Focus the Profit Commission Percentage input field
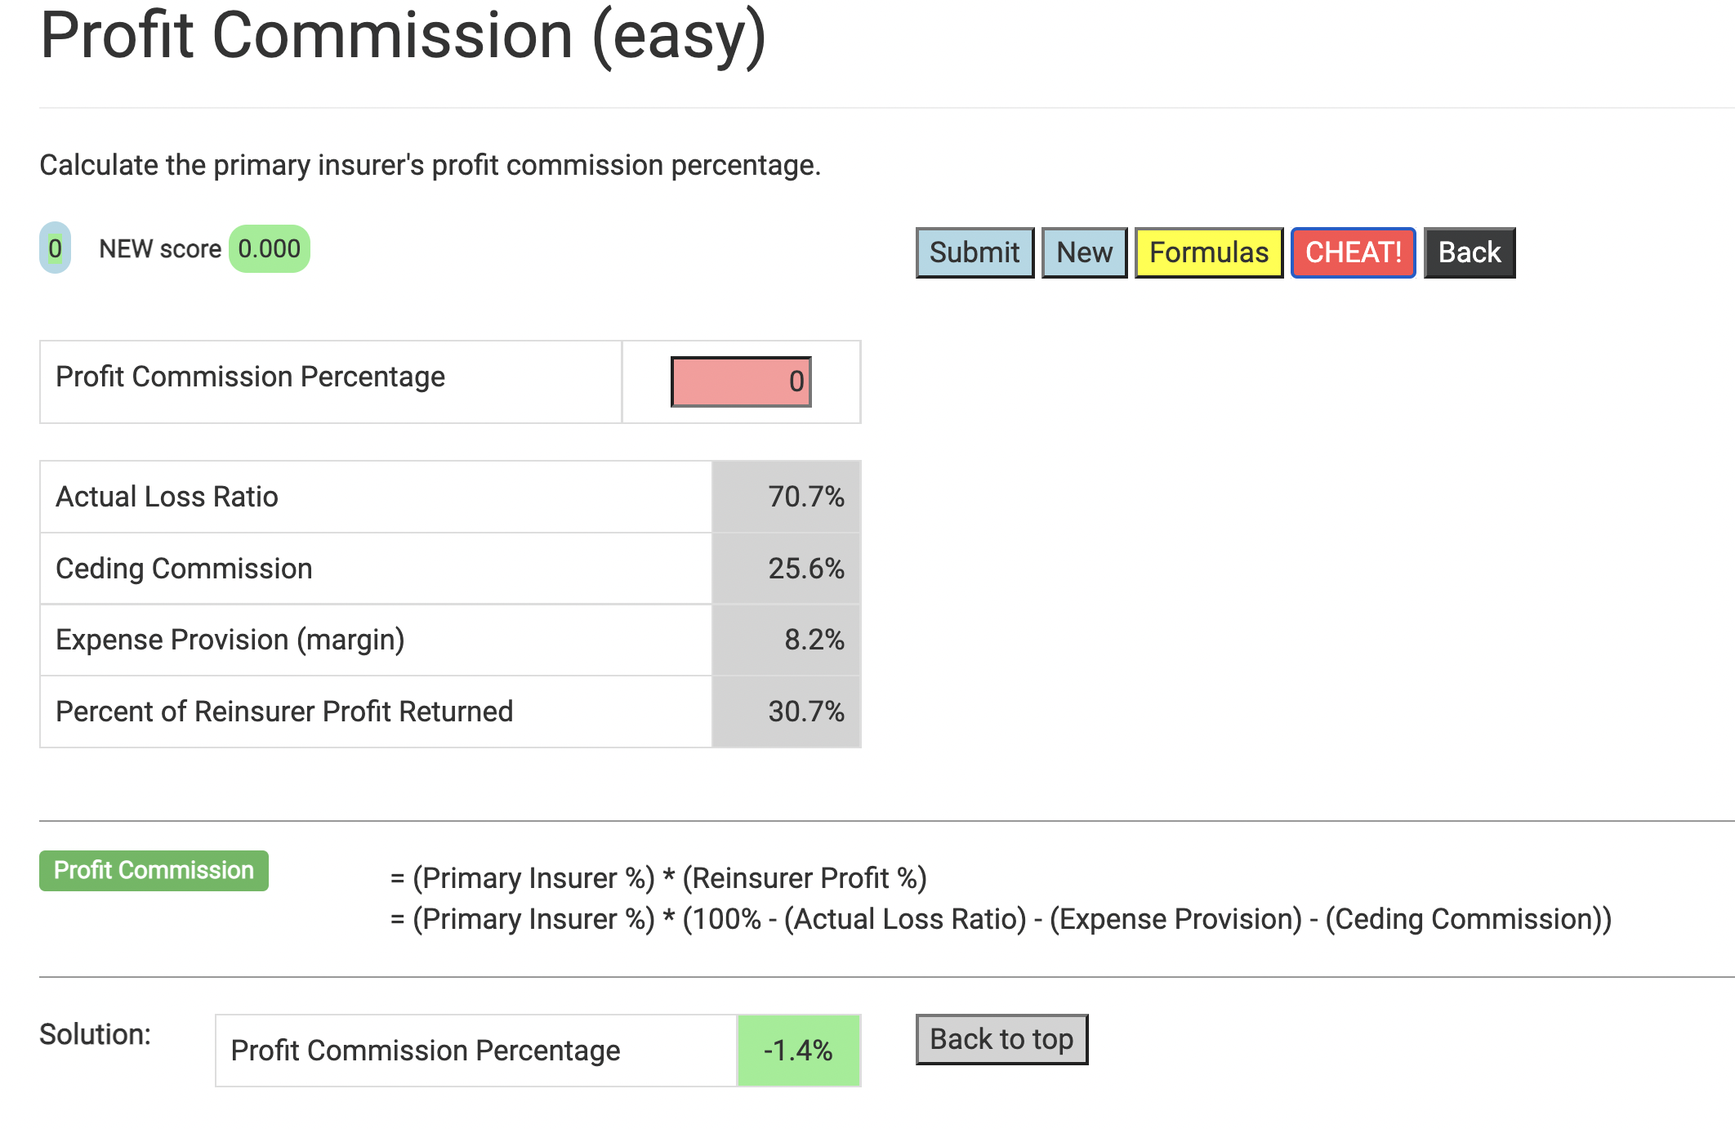 (741, 382)
